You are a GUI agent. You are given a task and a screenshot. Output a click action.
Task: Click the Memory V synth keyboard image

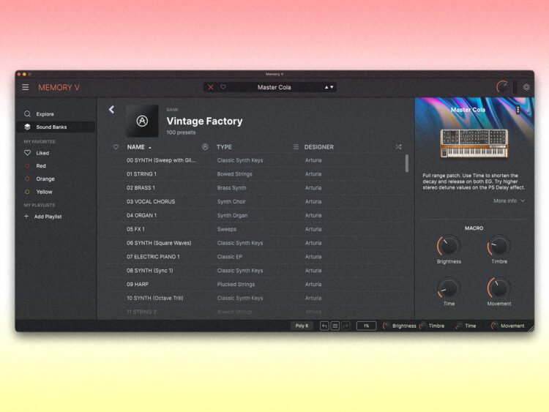[x=474, y=143]
